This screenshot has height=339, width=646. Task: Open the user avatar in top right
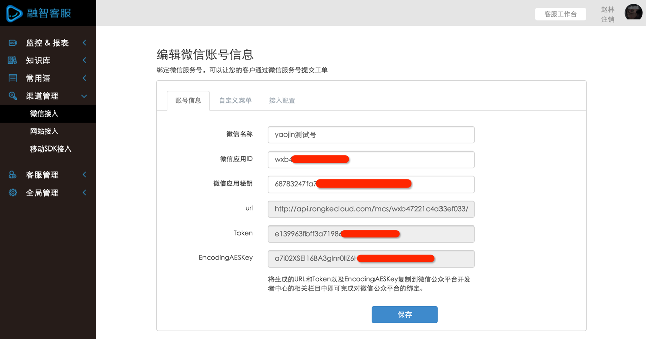point(633,12)
